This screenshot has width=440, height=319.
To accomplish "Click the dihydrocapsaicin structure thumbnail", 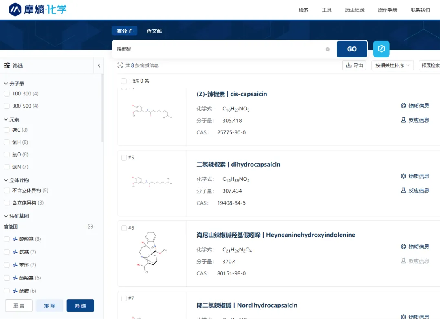I will pyautogui.click(x=152, y=182).
